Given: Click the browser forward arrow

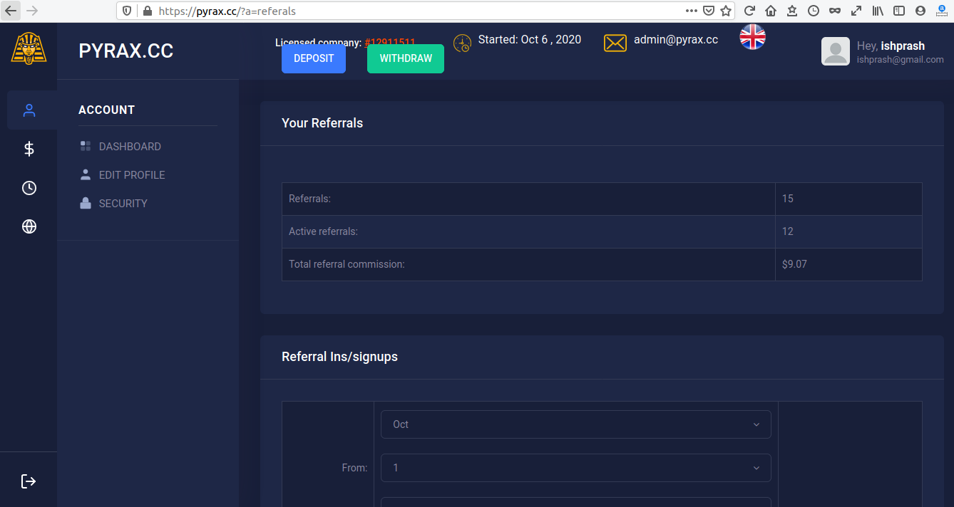Looking at the screenshot, I should tap(32, 11).
